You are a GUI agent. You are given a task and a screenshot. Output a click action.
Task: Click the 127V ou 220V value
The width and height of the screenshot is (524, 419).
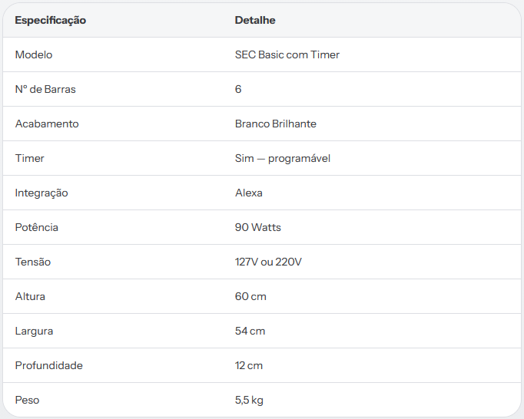tap(268, 262)
